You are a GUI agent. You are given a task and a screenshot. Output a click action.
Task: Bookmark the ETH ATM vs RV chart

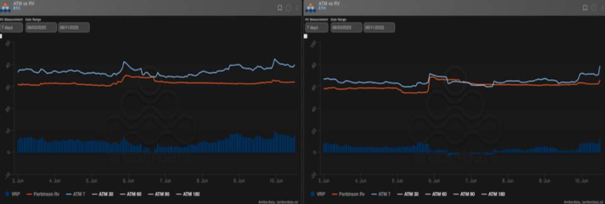[x=585, y=8]
